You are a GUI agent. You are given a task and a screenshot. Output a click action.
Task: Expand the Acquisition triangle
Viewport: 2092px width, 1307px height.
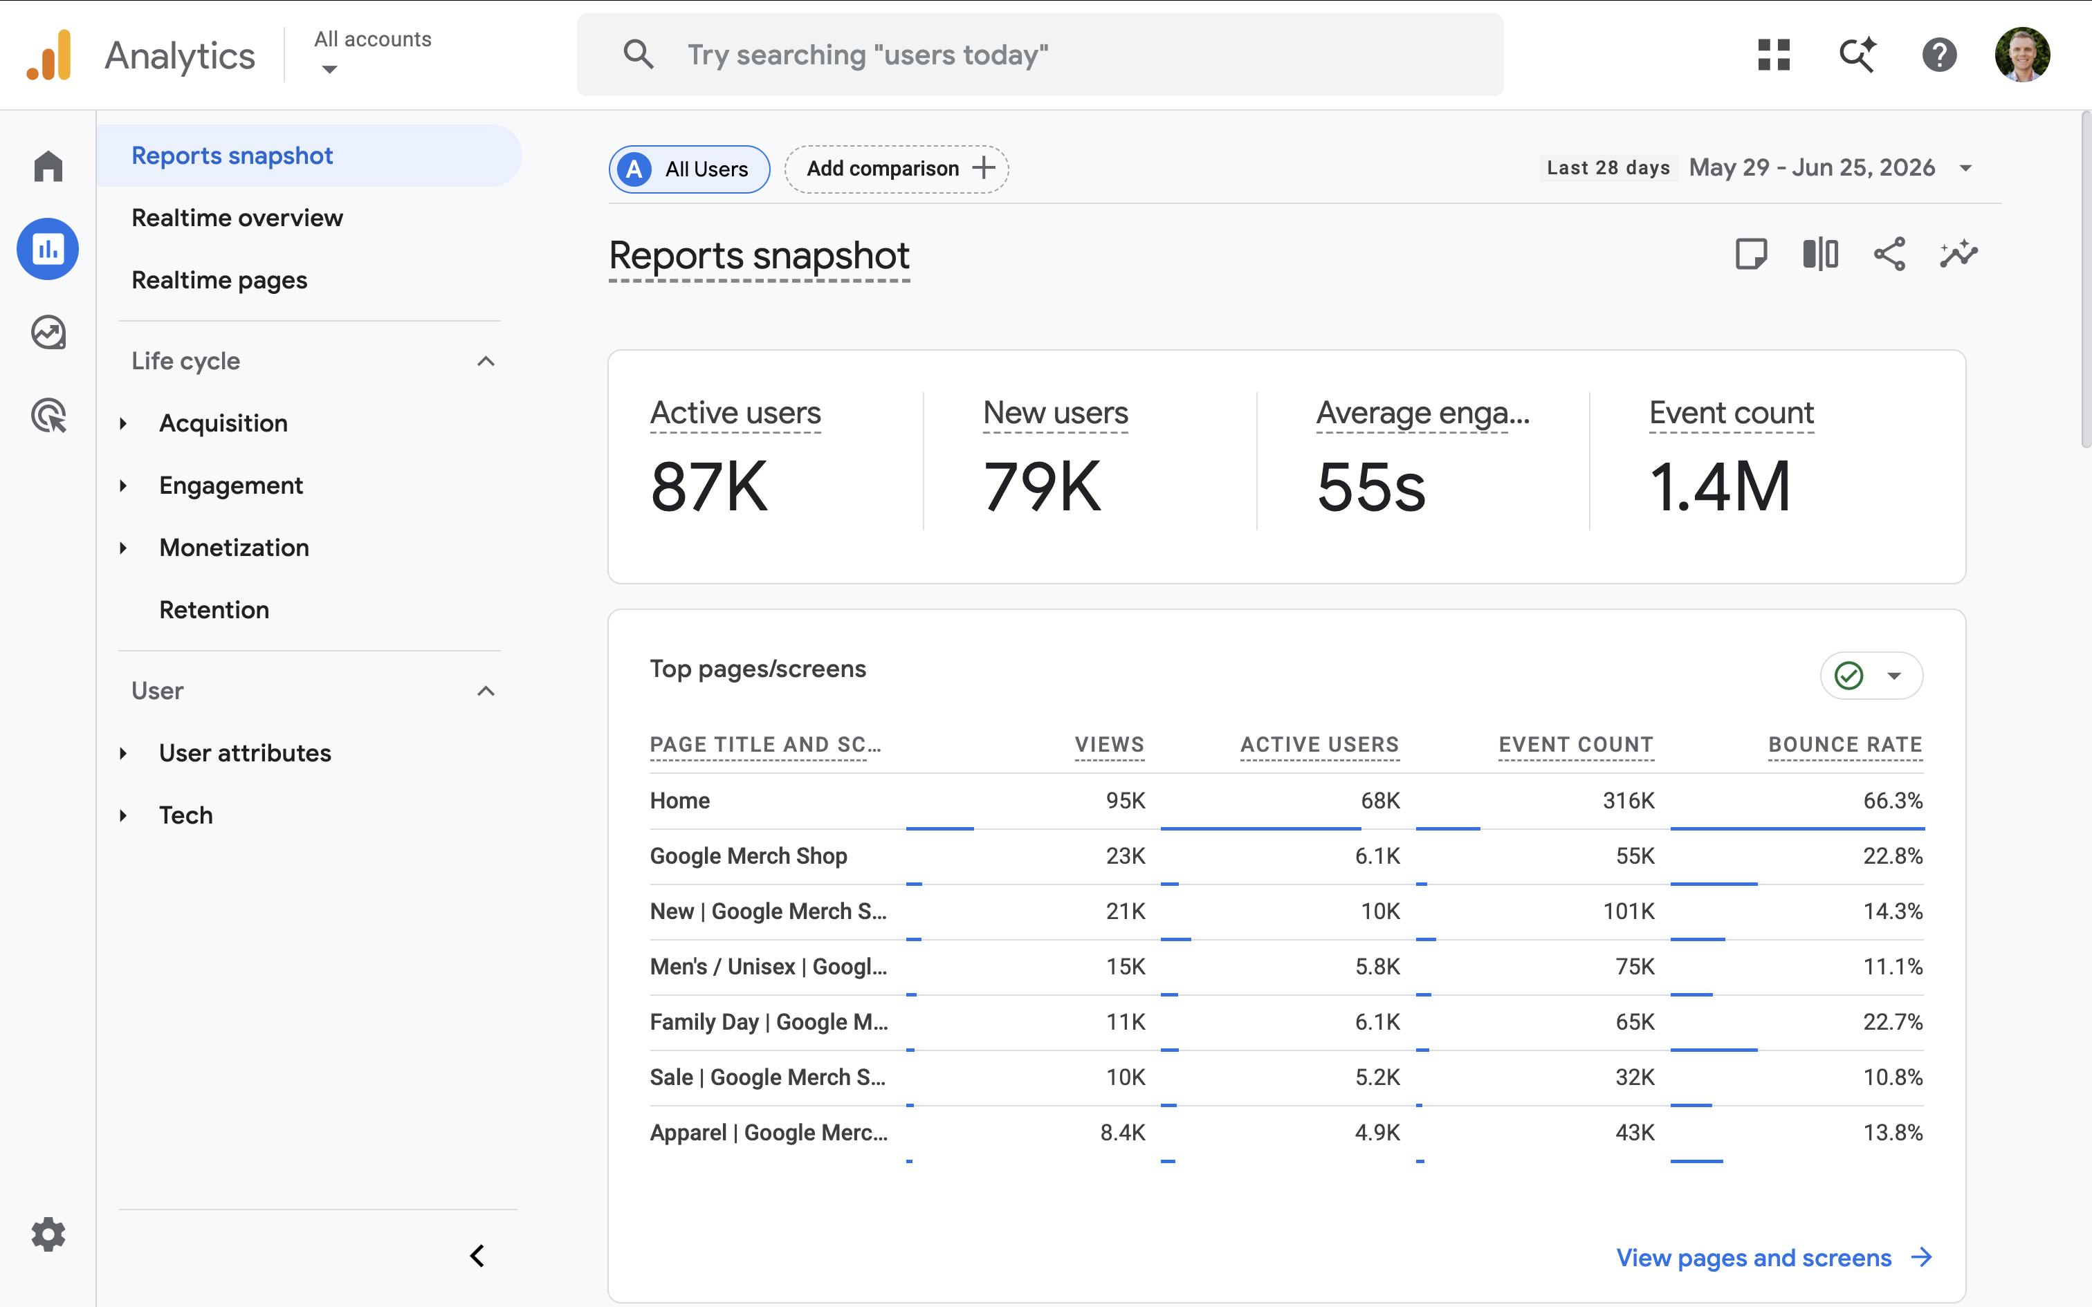pos(124,423)
